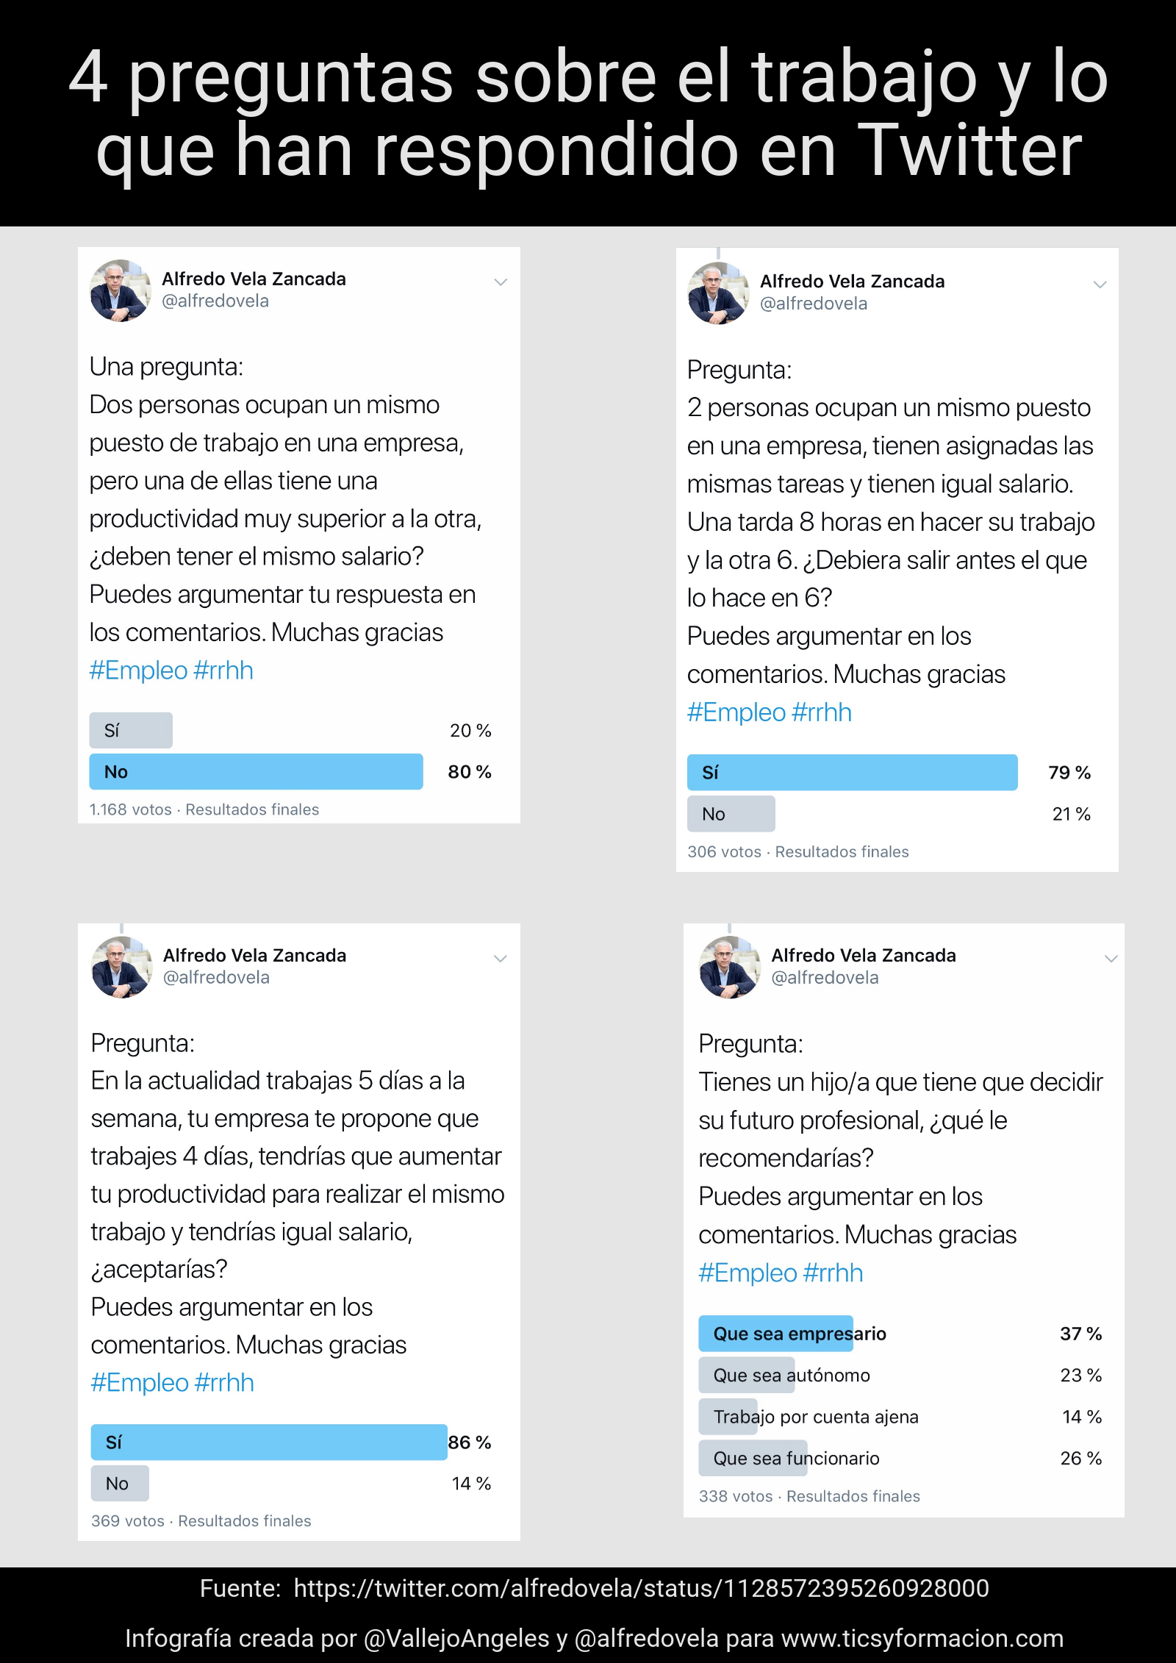Click the @alfredovela handle on the 4-day week tweet
Viewport: 1176px width, 1663px height.
pyautogui.click(x=216, y=978)
